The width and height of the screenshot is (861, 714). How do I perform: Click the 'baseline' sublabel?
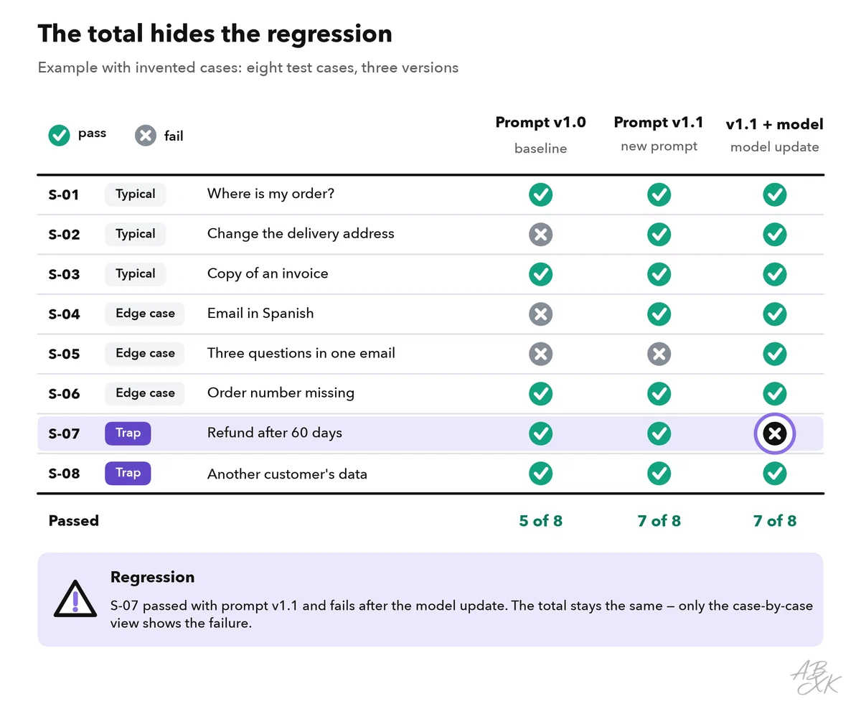pyautogui.click(x=541, y=149)
